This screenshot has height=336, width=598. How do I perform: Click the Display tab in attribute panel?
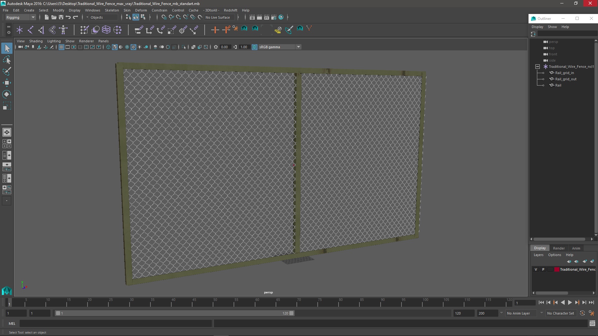point(540,247)
